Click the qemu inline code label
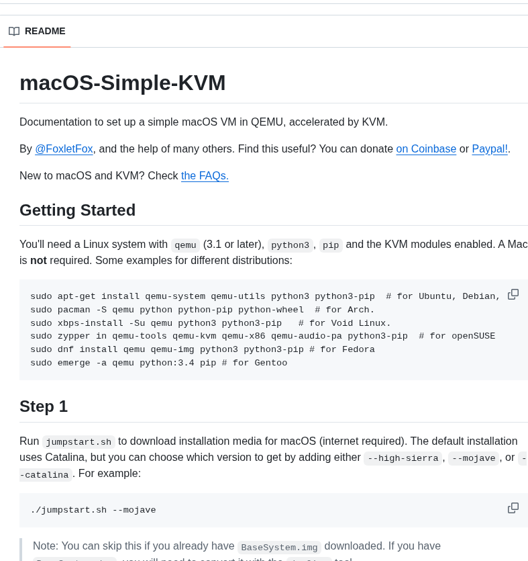The height and width of the screenshot is (561, 528). click(185, 245)
